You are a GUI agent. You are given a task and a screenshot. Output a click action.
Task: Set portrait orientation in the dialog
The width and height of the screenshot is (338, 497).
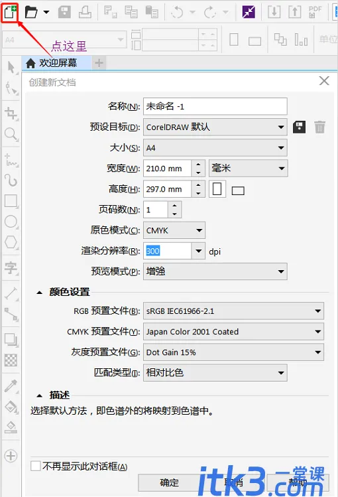(217, 189)
